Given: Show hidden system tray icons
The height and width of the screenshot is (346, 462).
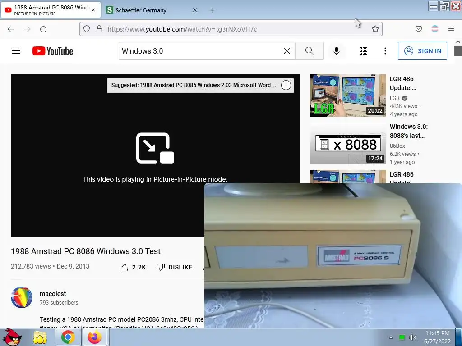Looking at the screenshot, I should 391,337.
